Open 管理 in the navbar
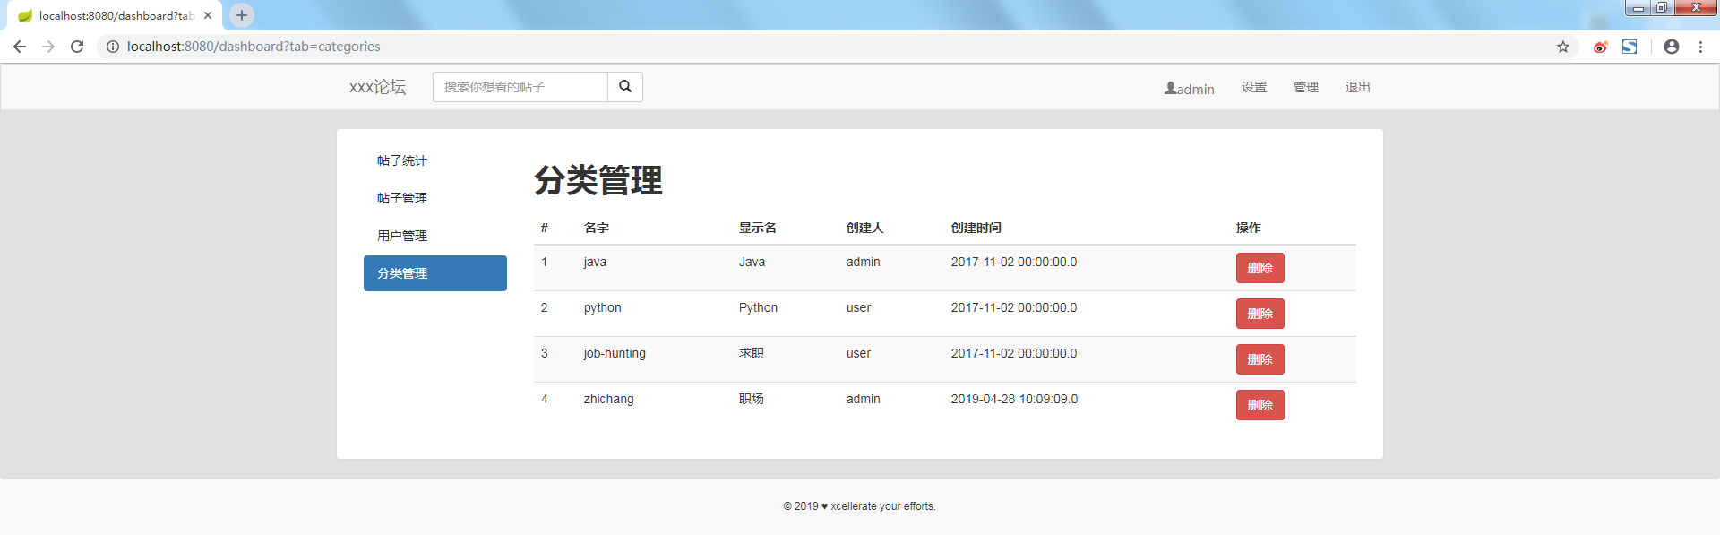Viewport: 1720px width, 535px height. pyautogui.click(x=1306, y=87)
